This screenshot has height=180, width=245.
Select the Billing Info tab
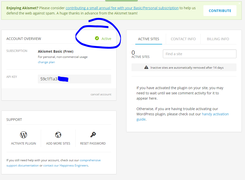point(218,39)
